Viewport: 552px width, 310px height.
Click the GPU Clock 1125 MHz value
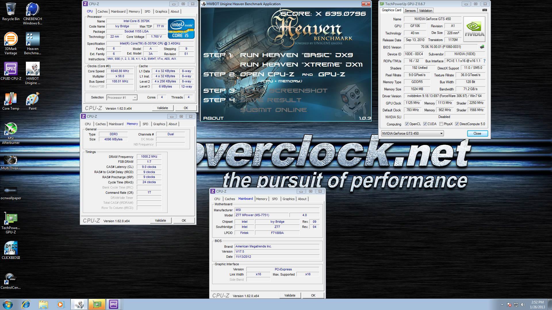tap(413, 103)
